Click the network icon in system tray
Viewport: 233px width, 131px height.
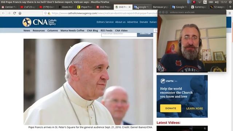click(x=200, y=2)
